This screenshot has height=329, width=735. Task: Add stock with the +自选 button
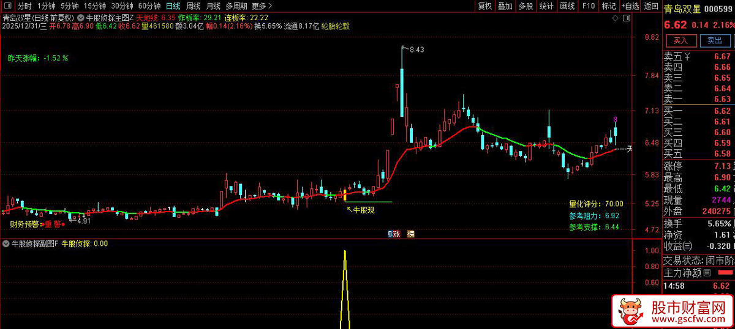[629, 6]
